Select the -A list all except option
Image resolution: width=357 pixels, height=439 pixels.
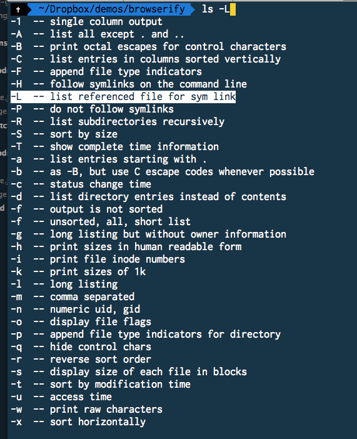coord(98,34)
